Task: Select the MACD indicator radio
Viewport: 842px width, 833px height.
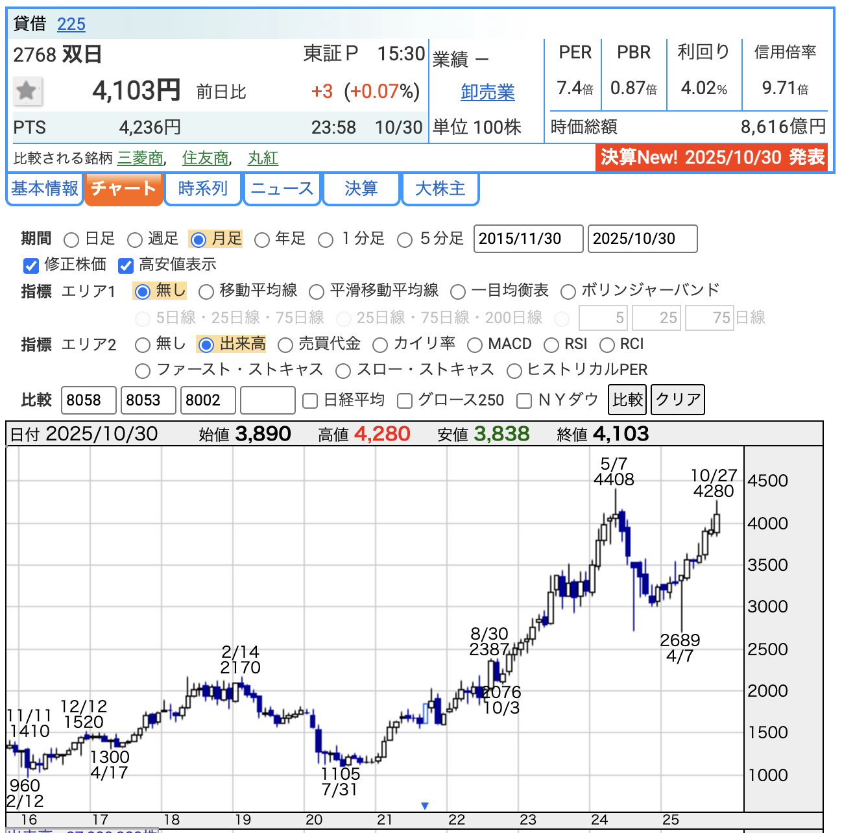Action: point(475,345)
